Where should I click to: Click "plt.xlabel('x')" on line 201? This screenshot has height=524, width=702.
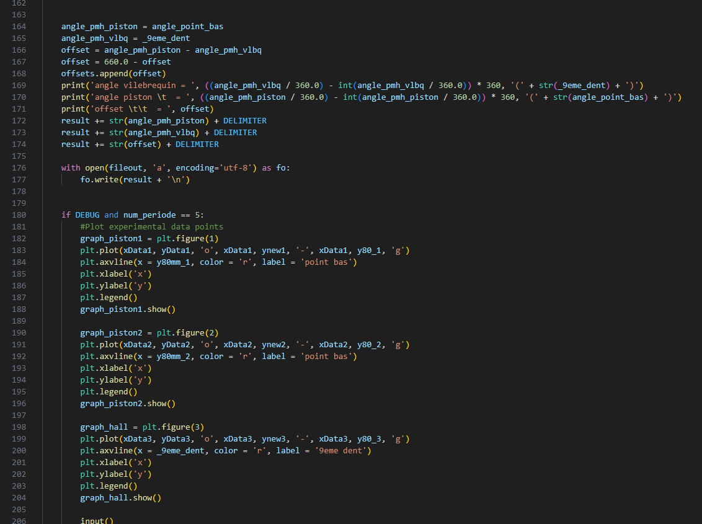[116, 463]
